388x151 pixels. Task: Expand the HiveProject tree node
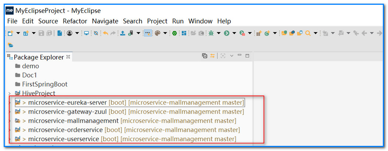pos(9,94)
